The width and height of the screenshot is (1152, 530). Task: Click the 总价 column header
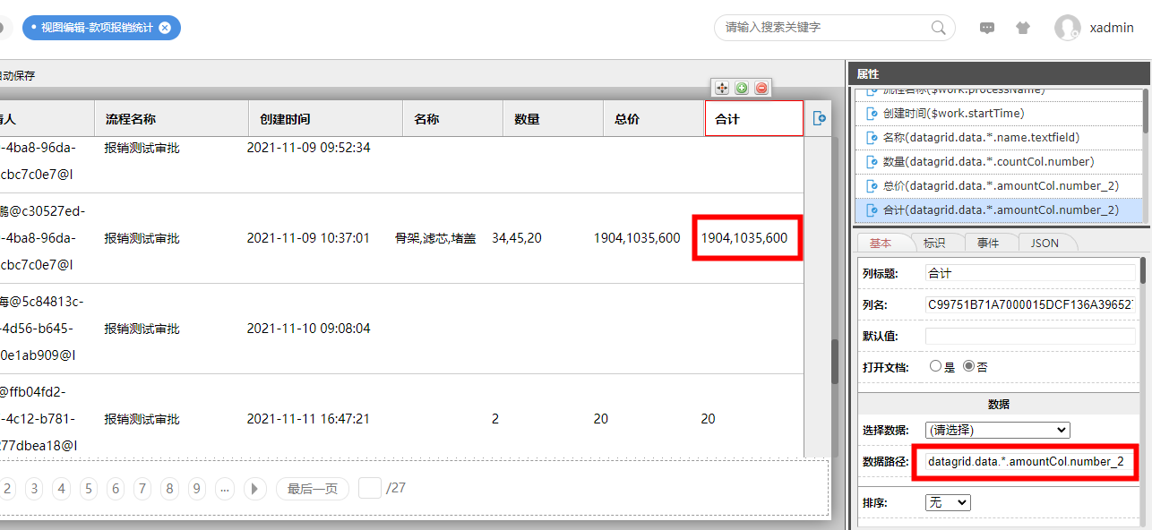point(654,118)
